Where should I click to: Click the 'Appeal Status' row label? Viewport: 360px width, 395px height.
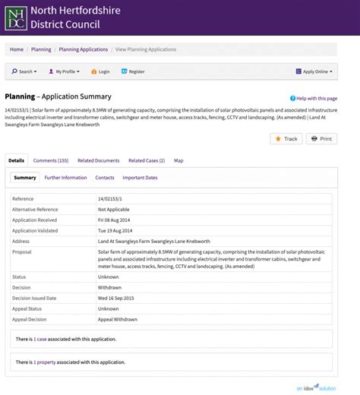[x=27, y=309]
